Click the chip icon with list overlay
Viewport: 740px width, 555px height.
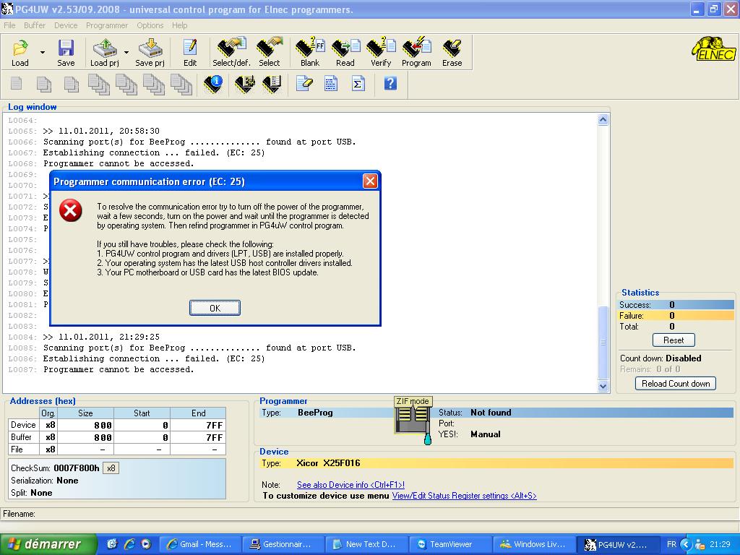pos(272,85)
